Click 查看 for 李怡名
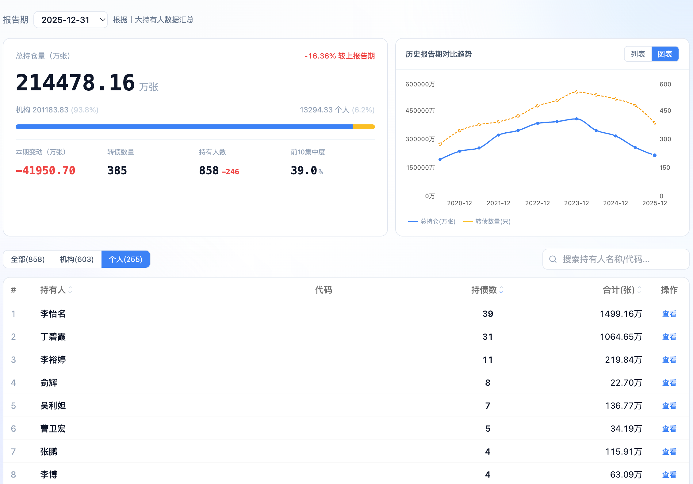Viewport: 693px width, 484px height. [669, 314]
